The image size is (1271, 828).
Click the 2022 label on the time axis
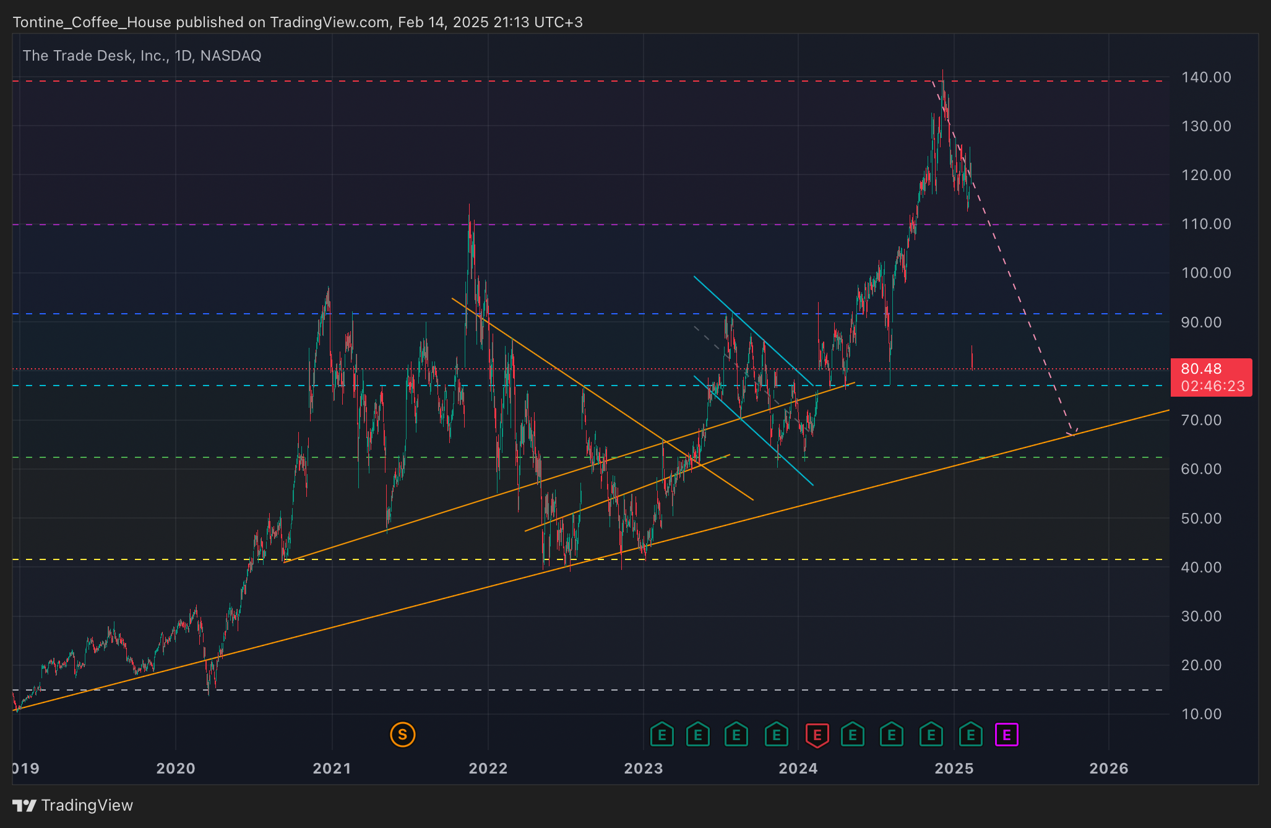coord(488,769)
